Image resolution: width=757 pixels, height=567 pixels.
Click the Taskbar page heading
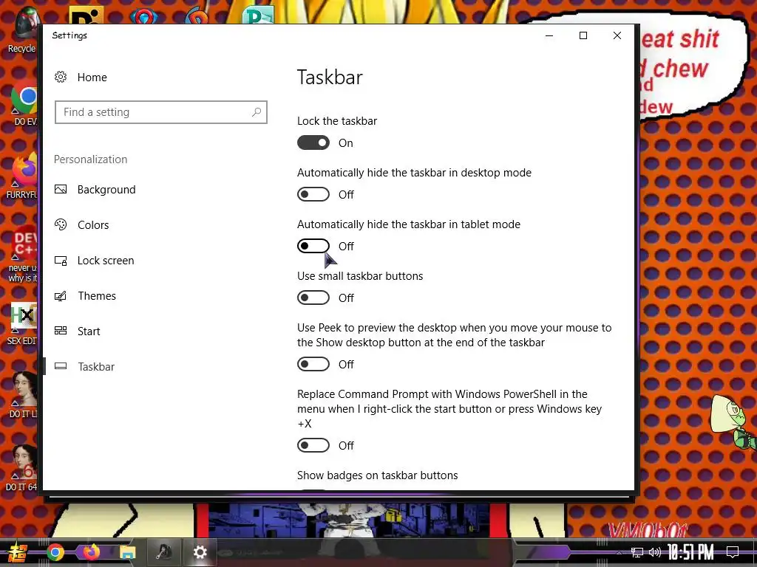[x=330, y=77]
